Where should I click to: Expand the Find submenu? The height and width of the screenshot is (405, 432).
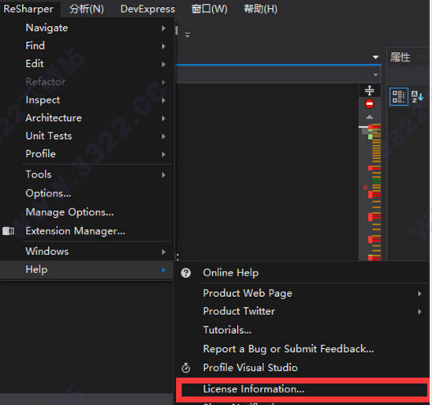click(87, 46)
